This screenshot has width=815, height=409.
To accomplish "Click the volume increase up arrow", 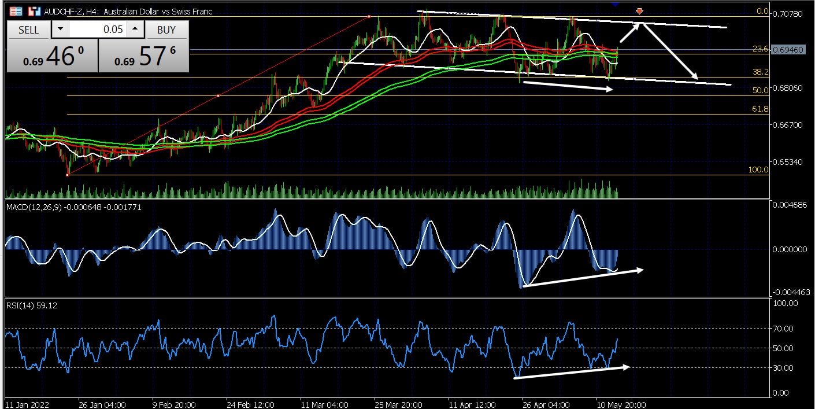I will point(134,30).
